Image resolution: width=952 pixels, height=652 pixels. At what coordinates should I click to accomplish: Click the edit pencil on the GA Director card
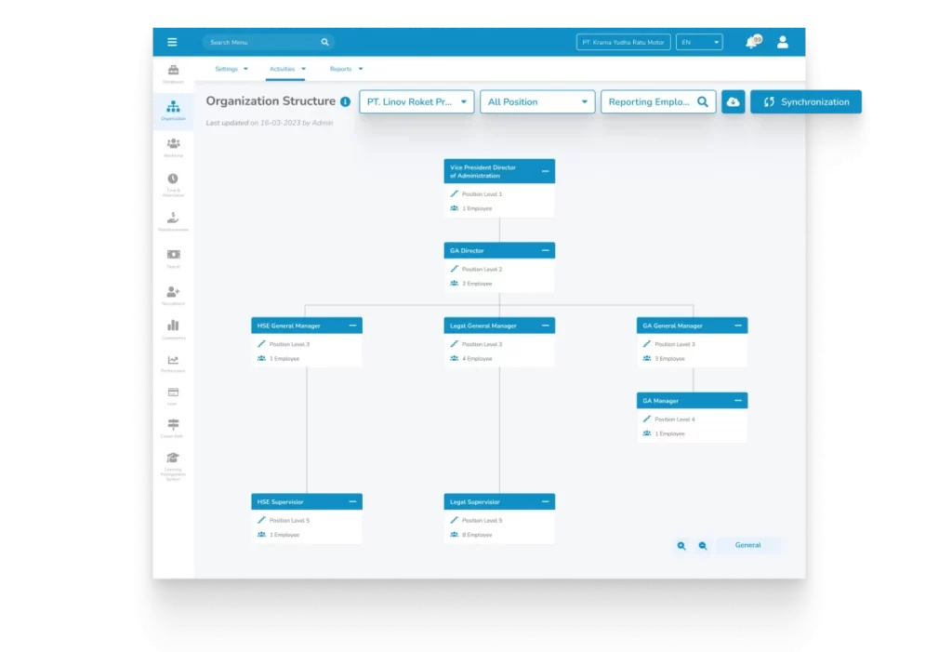(x=454, y=269)
